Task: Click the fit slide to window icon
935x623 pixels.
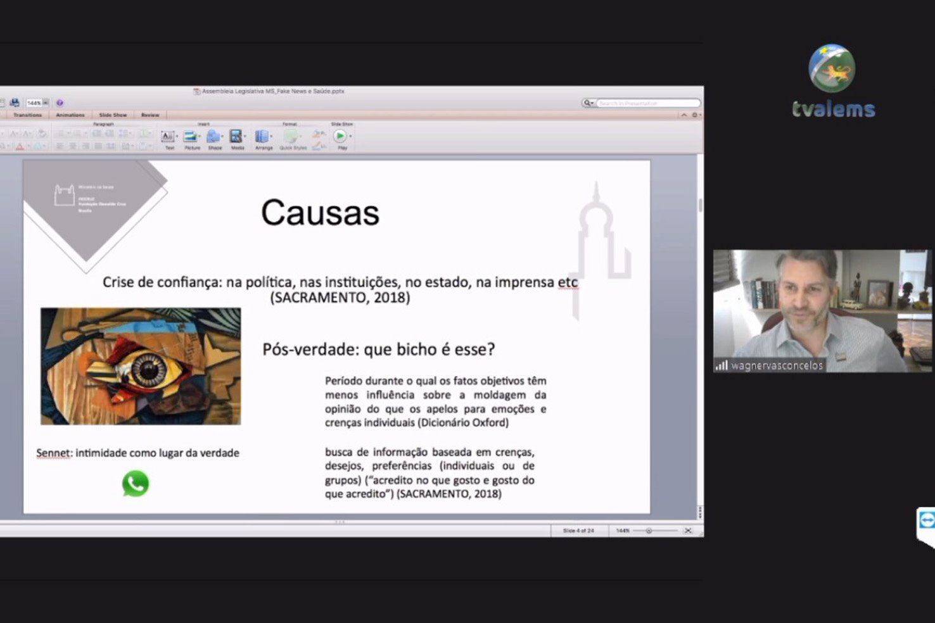Action: pyautogui.click(x=688, y=531)
